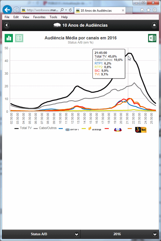Screen dimensions: 161x241
Task: Expand the address bar search dropdown
Action: pos(66,10)
